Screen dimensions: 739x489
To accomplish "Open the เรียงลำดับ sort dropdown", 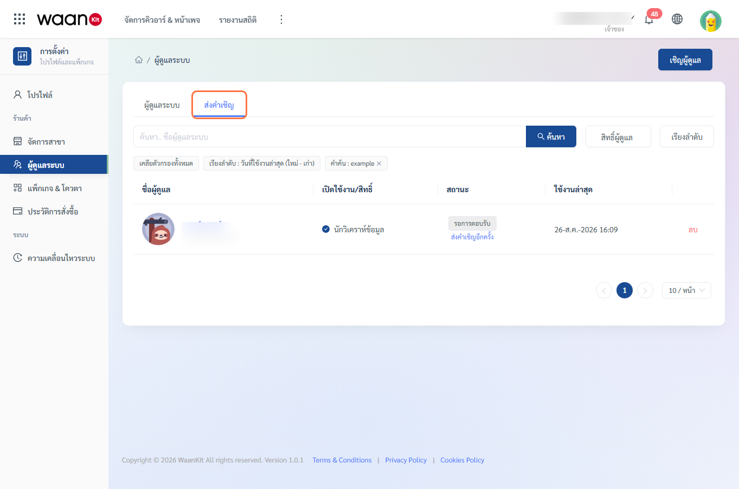I will pyautogui.click(x=687, y=136).
